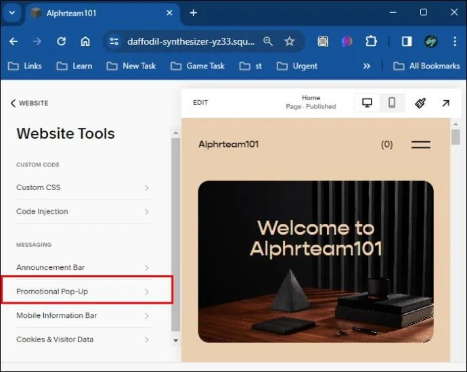Click the sidebar scrollbar up arrow

176,133
